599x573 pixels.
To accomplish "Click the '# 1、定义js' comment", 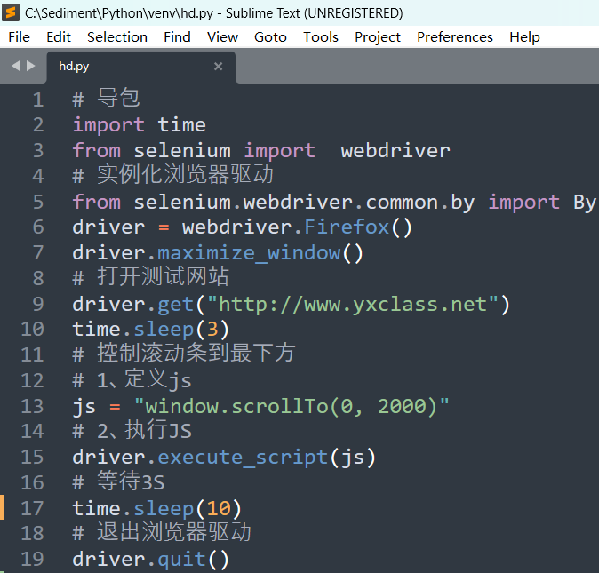I will click(x=132, y=380).
